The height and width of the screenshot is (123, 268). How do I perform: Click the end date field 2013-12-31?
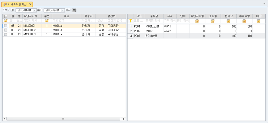(52, 10)
